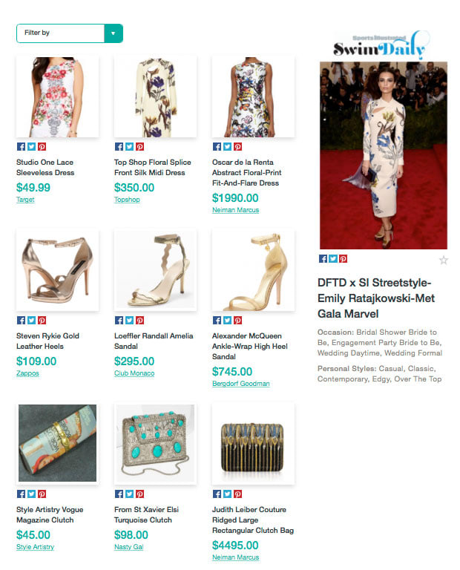Share Steven Rykie Gold Heels on Facebook

(x=21, y=321)
